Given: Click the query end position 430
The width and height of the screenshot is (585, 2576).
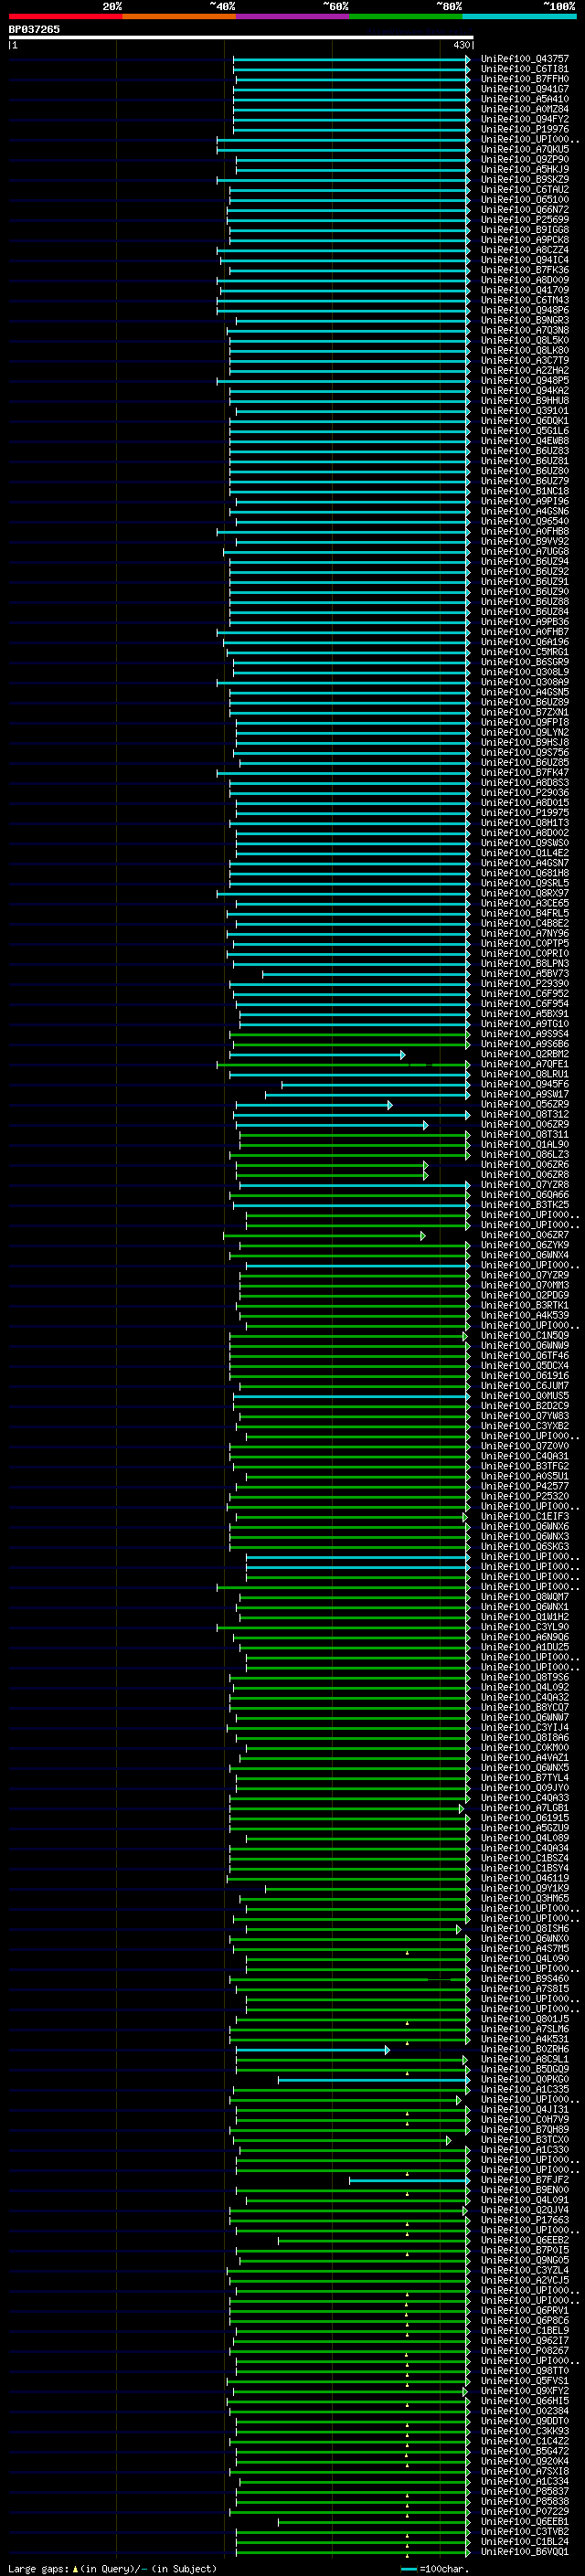Looking at the screenshot, I should (x=461, y=45).
